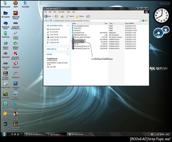Sort by the Size column header
This screenshot has height=142, width=172.
click(101, 23)
